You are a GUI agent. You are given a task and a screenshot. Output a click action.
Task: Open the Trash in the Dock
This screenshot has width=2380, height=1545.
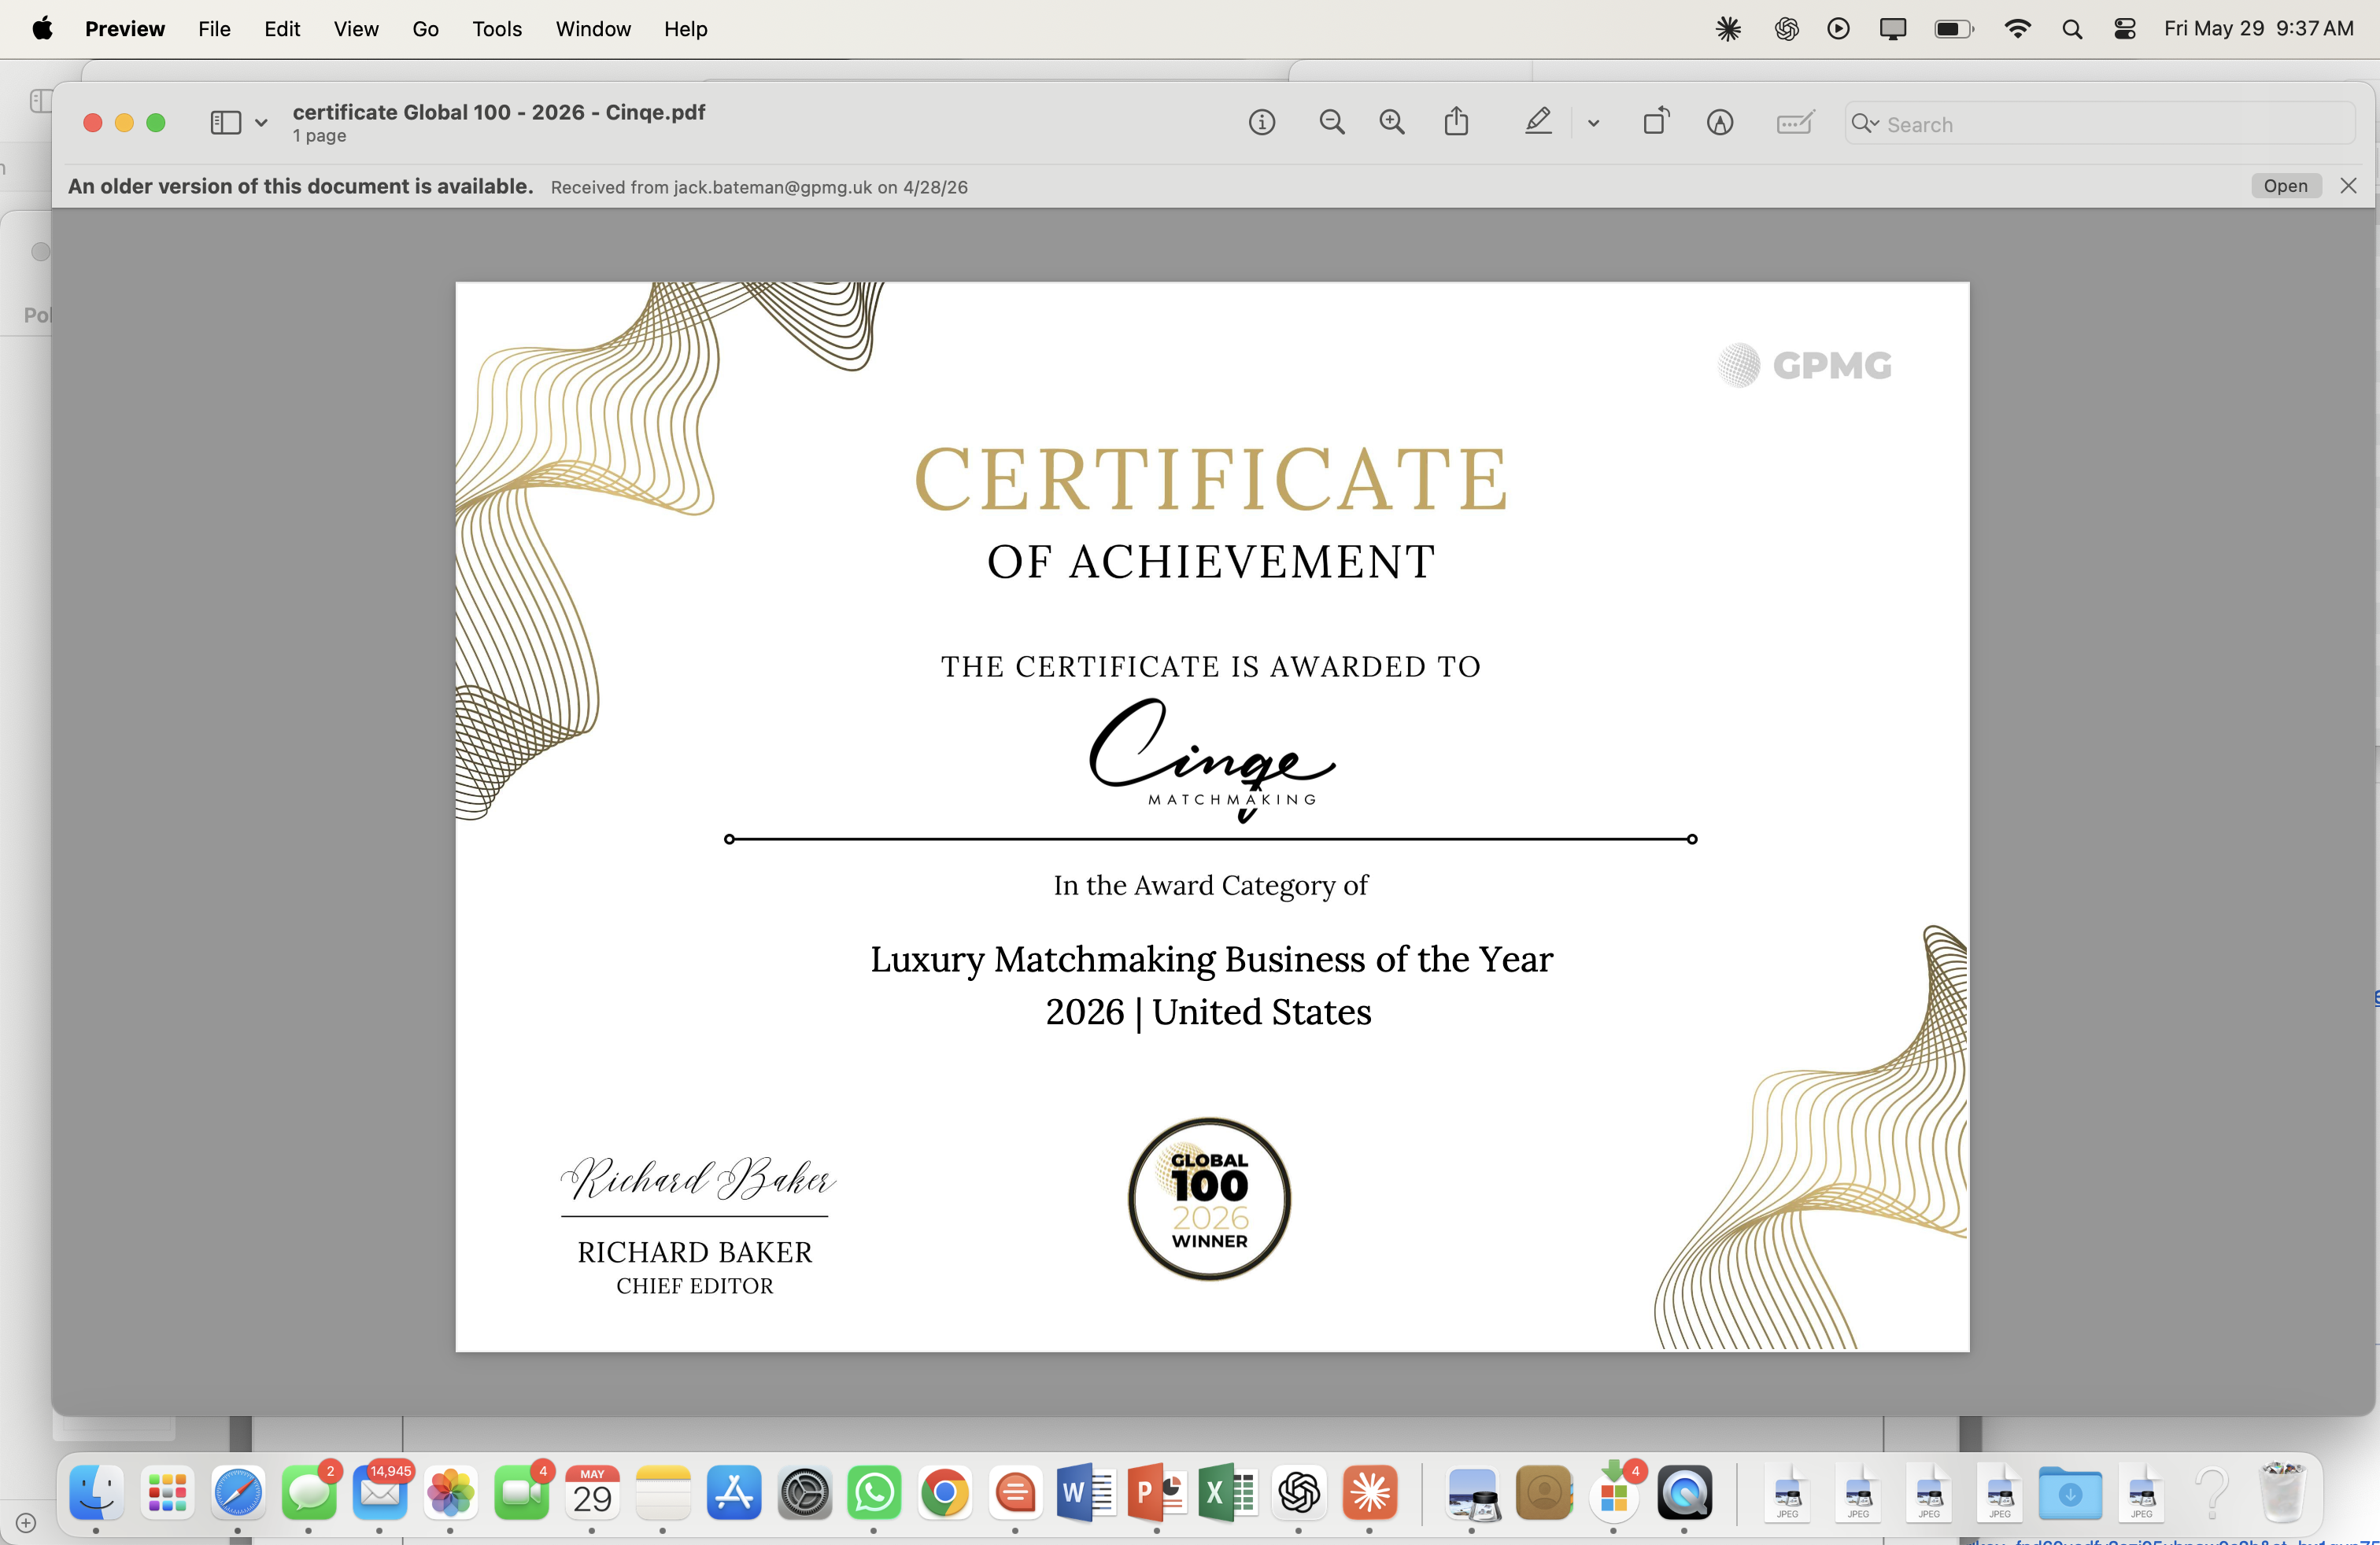2283,1491
